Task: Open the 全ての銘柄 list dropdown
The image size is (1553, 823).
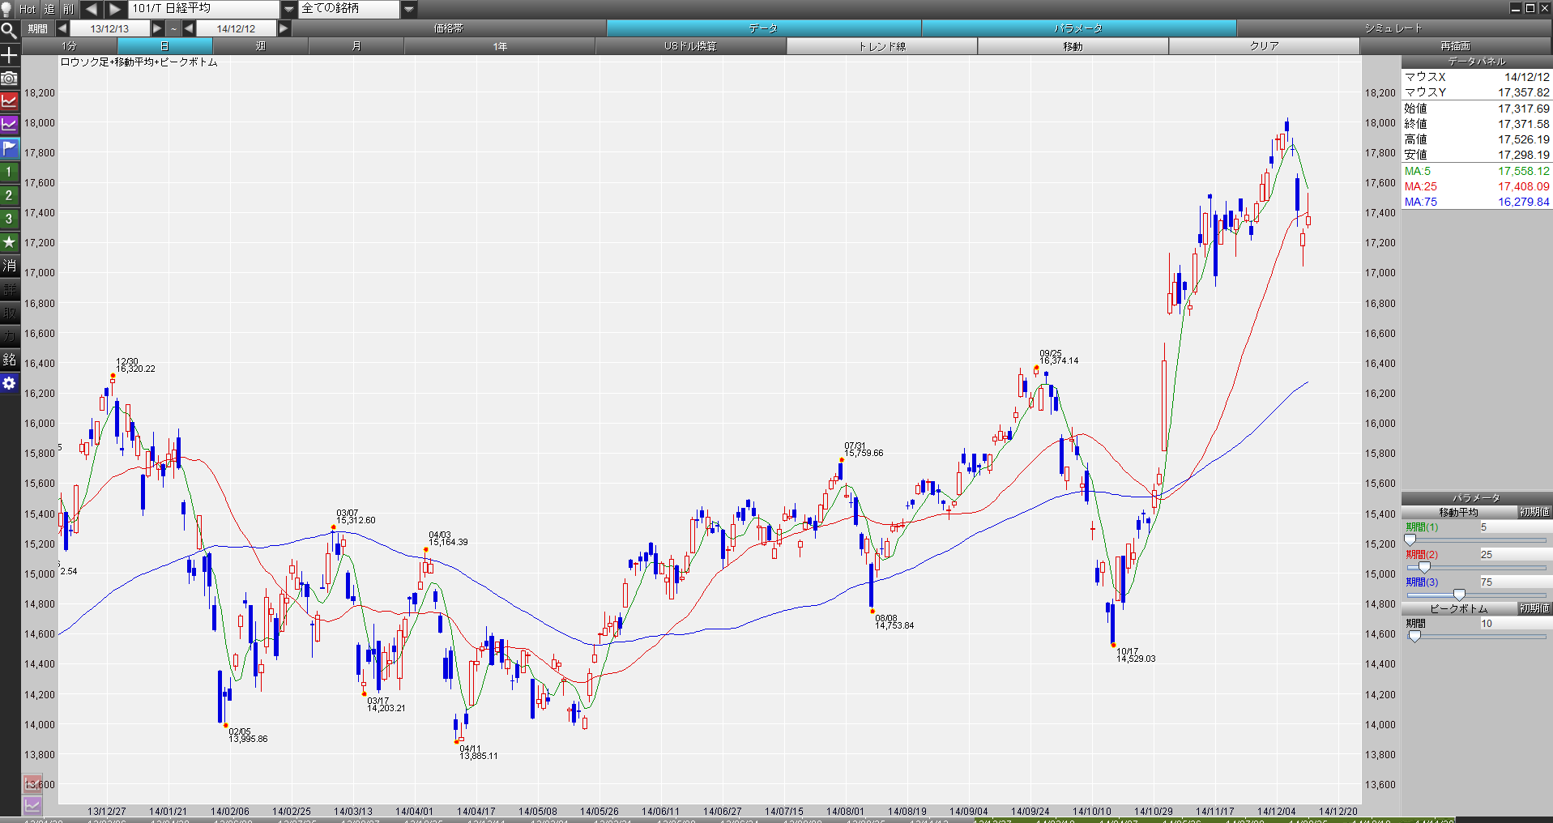Action: 409,9
